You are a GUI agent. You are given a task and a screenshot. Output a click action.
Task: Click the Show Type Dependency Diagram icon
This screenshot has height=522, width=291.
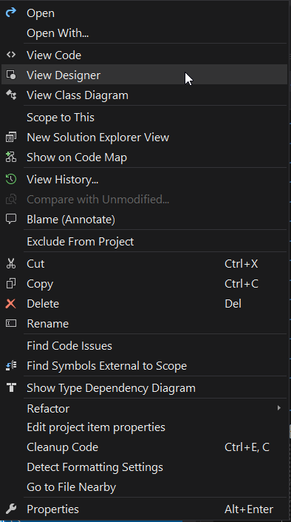(x=11, y=387)
